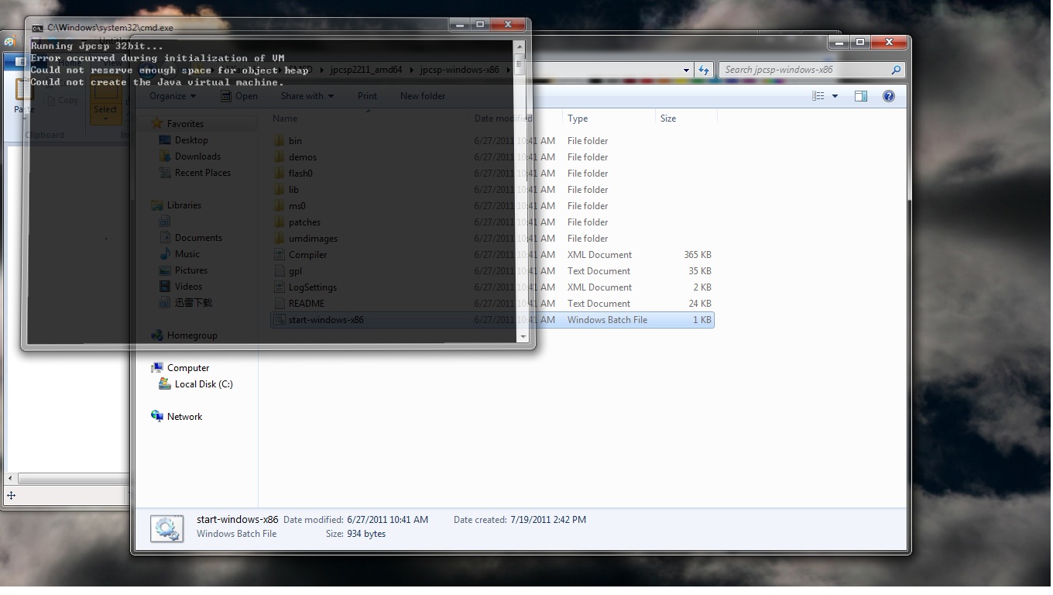Image resolution: width=1053 pixels, height=595 pixels.
Task: Click the "Could not create the Java virtual machine." line
Action: [157, 82]
